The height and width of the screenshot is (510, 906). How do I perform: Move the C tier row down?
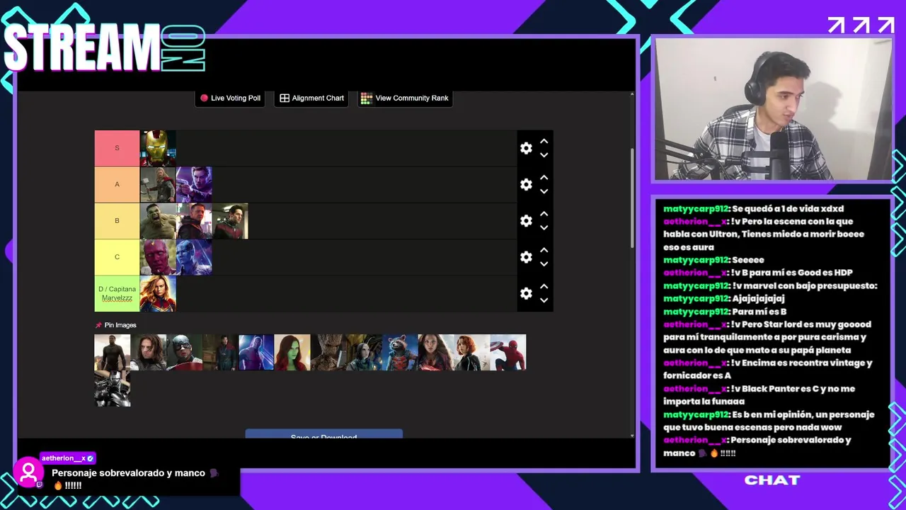click(x=544, y=263)
